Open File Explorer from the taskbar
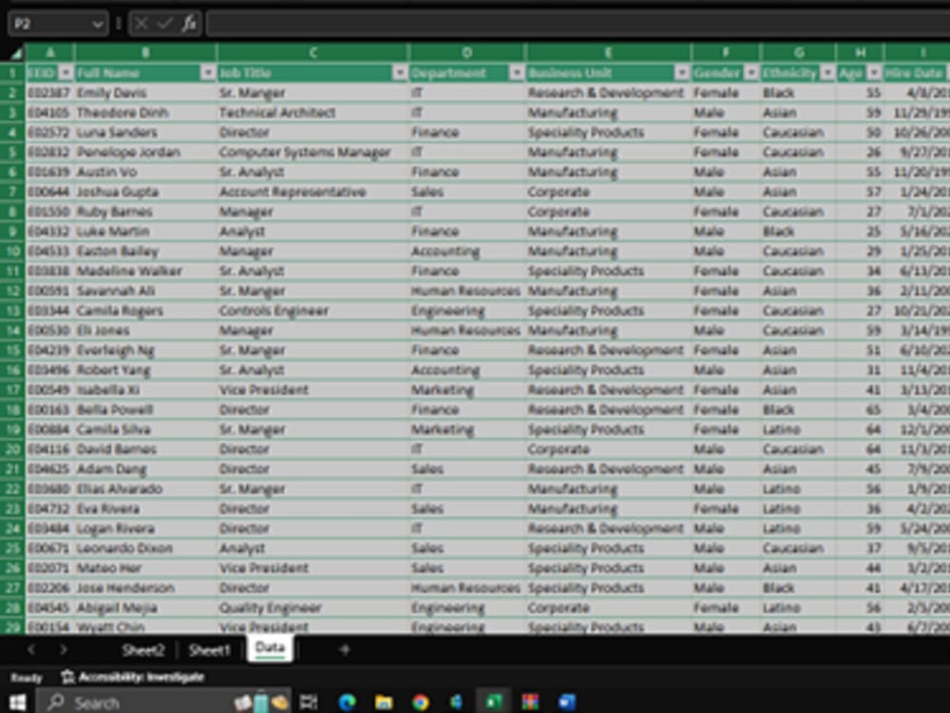Image resolution: width=950 pixels, height=713 pixels. (x=384, y=703)
